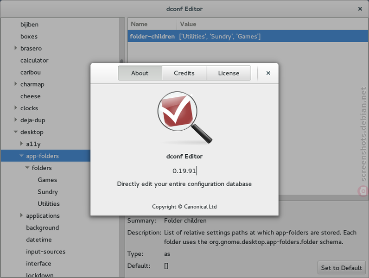Click the Value column header
Image resolution: width=369 pixels, height=278 pixels.
(273, 24)
